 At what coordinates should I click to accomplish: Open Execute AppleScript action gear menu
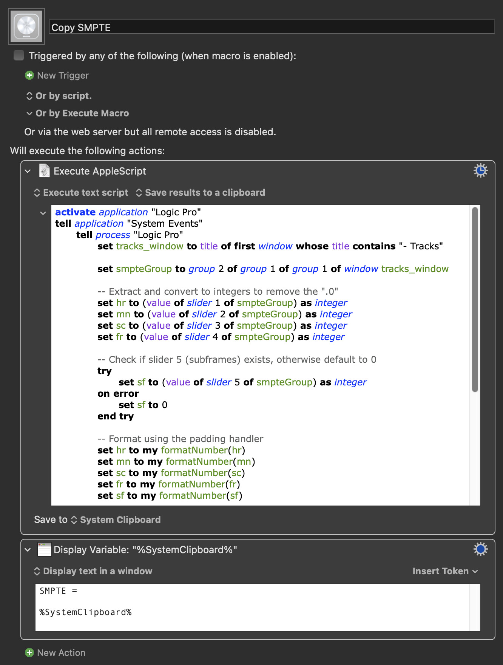click(480, 171)
